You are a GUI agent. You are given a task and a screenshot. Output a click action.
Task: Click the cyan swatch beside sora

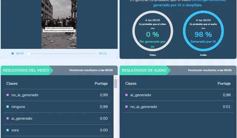coord(7,130)
